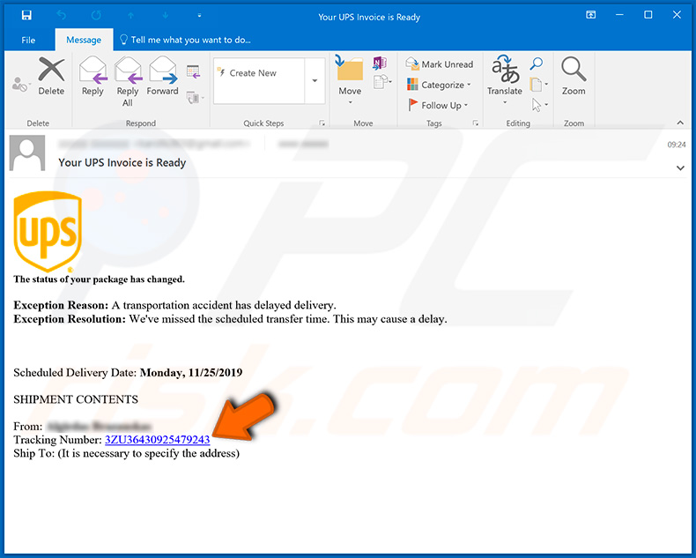Go to previous item with up arrow
Screen dimensions: 696x558
(130, 16)
